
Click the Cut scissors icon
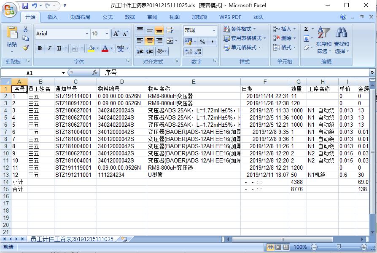pyautogui.click(x=26, y=29)
